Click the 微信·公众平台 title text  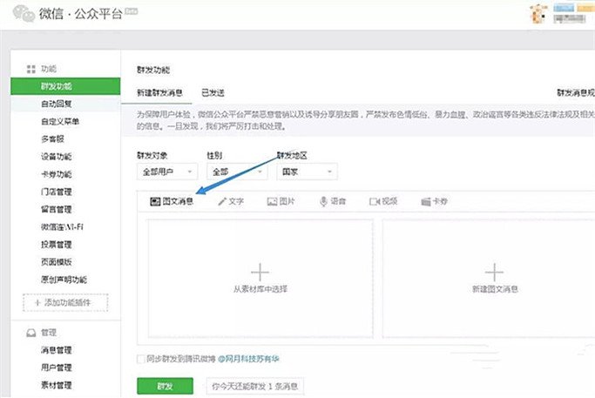tap(81, 14)
